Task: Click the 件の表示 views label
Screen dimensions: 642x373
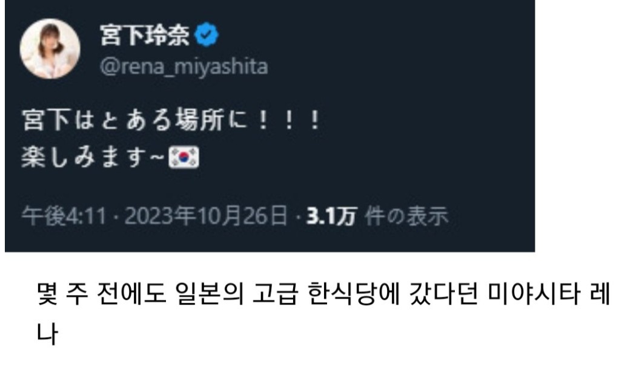Action: click(x=406, y=216)
